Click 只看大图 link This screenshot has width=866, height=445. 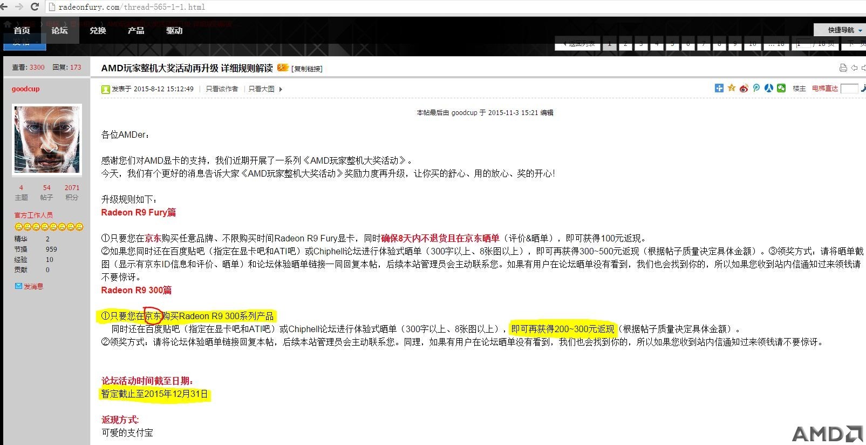pyautogui.click(x=261, y=89)
